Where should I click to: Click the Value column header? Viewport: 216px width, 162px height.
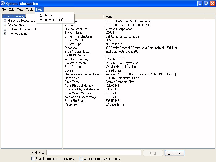pos(154,17)
